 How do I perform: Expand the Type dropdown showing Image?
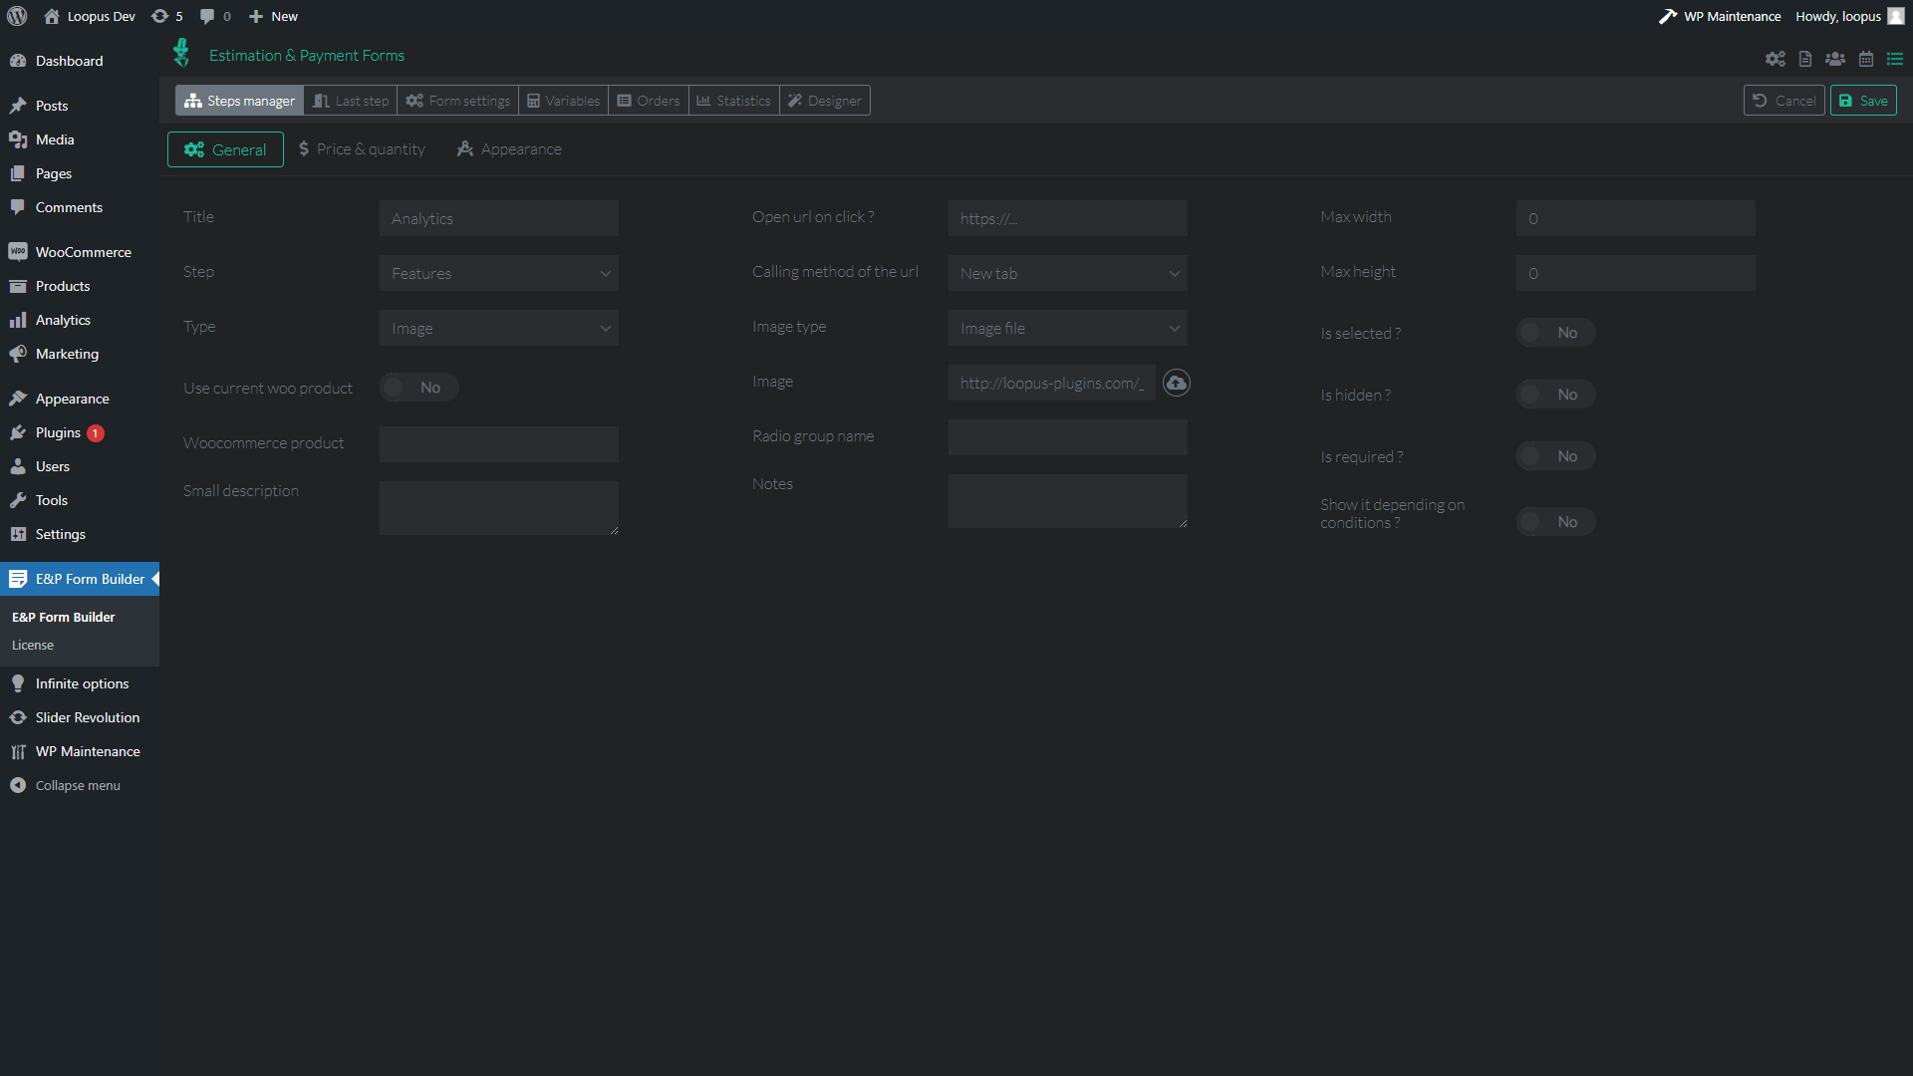[x=498, y=328]
